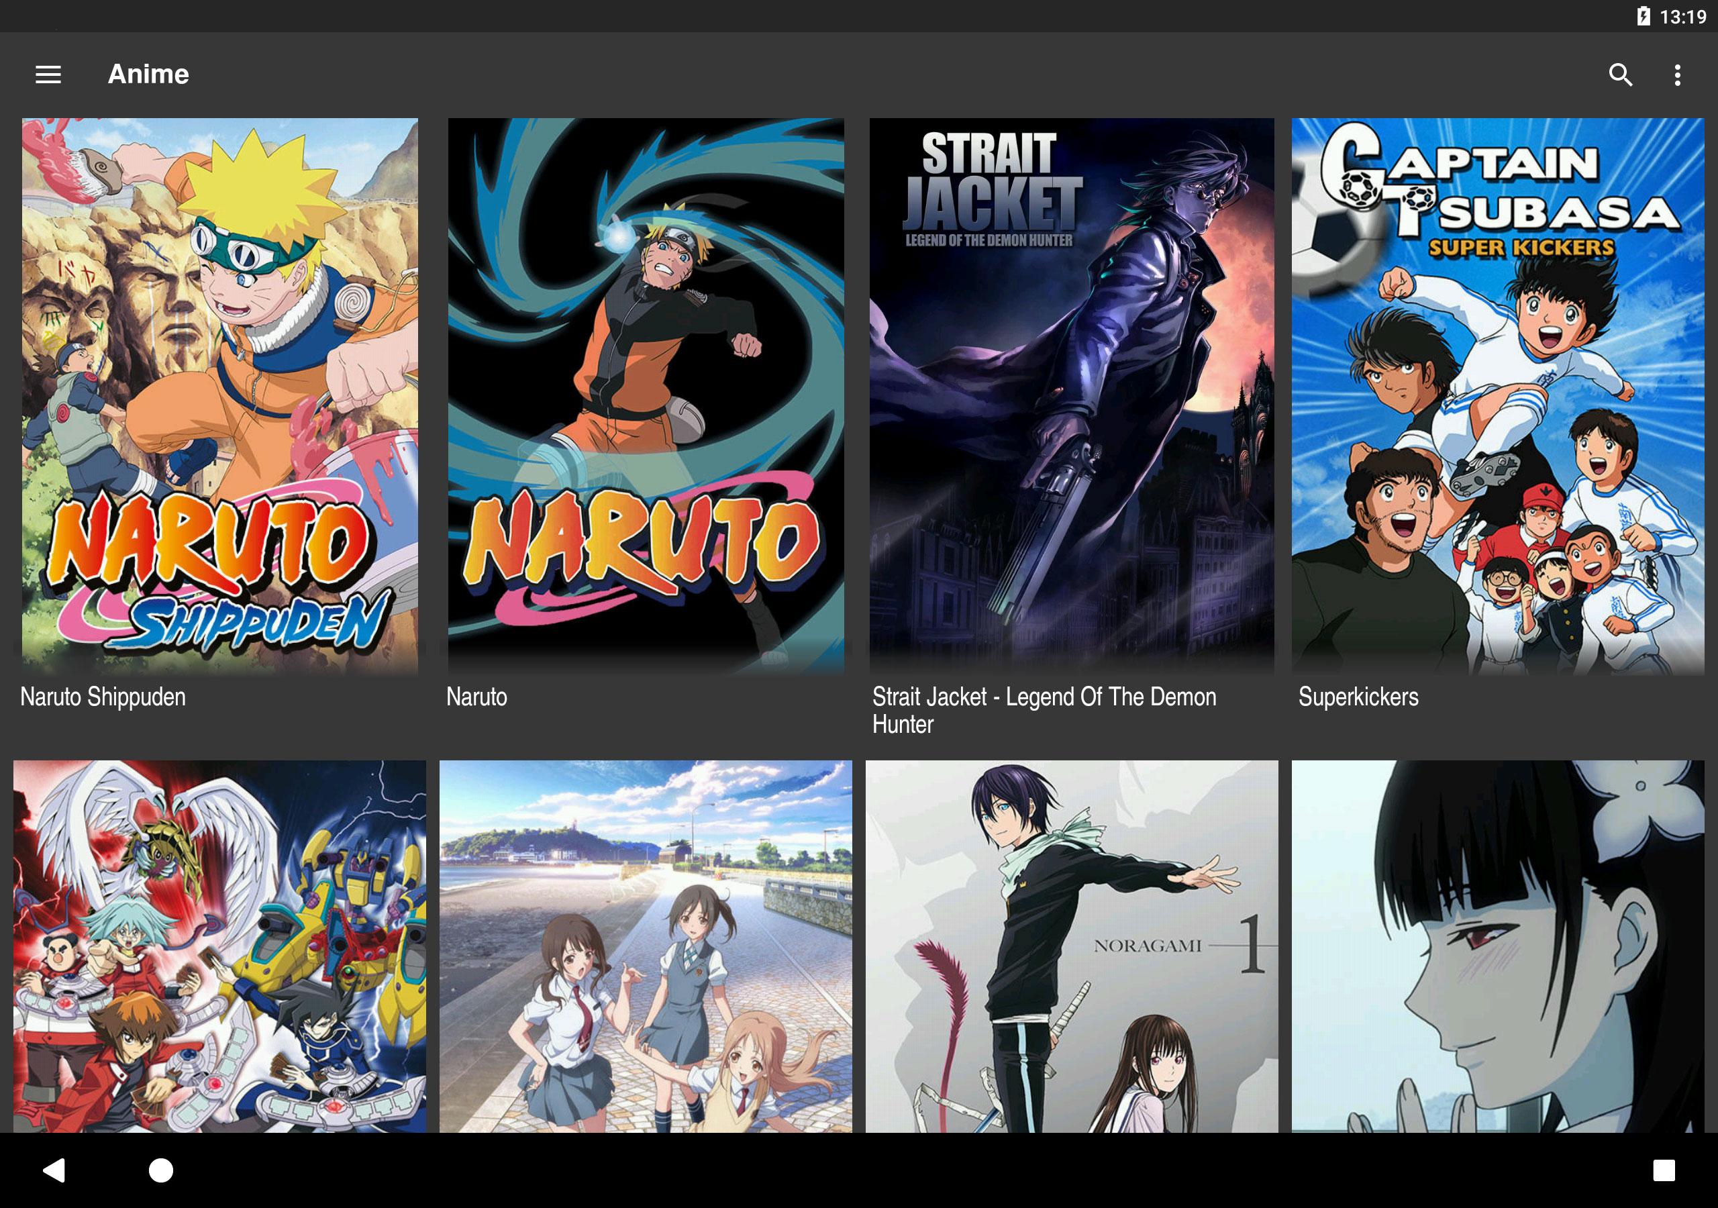Tap the 'Naruto' title text
The width and height of the screenshot is (1718, 1208).
[476, 697]
